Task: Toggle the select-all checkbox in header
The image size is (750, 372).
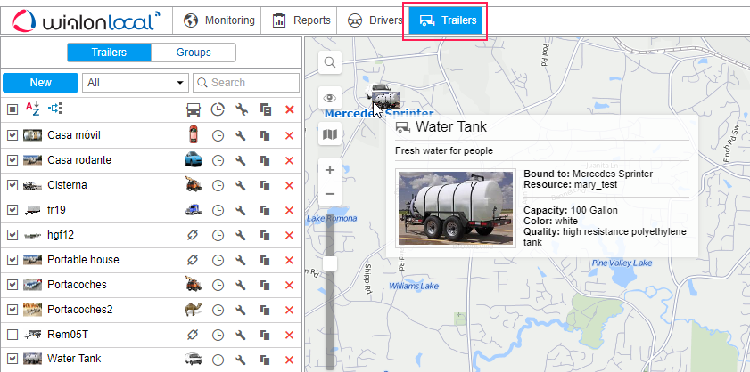Action: point(12,109)
